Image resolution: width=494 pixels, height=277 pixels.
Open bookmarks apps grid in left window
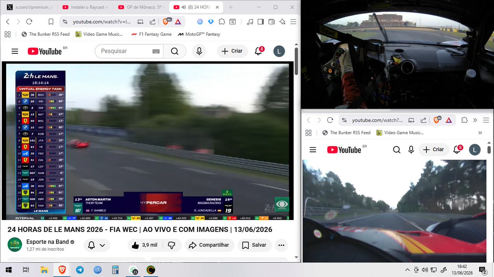tap(8, 34)
